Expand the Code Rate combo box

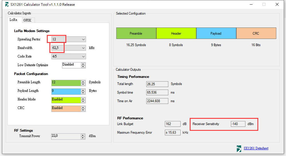[83, 56]
